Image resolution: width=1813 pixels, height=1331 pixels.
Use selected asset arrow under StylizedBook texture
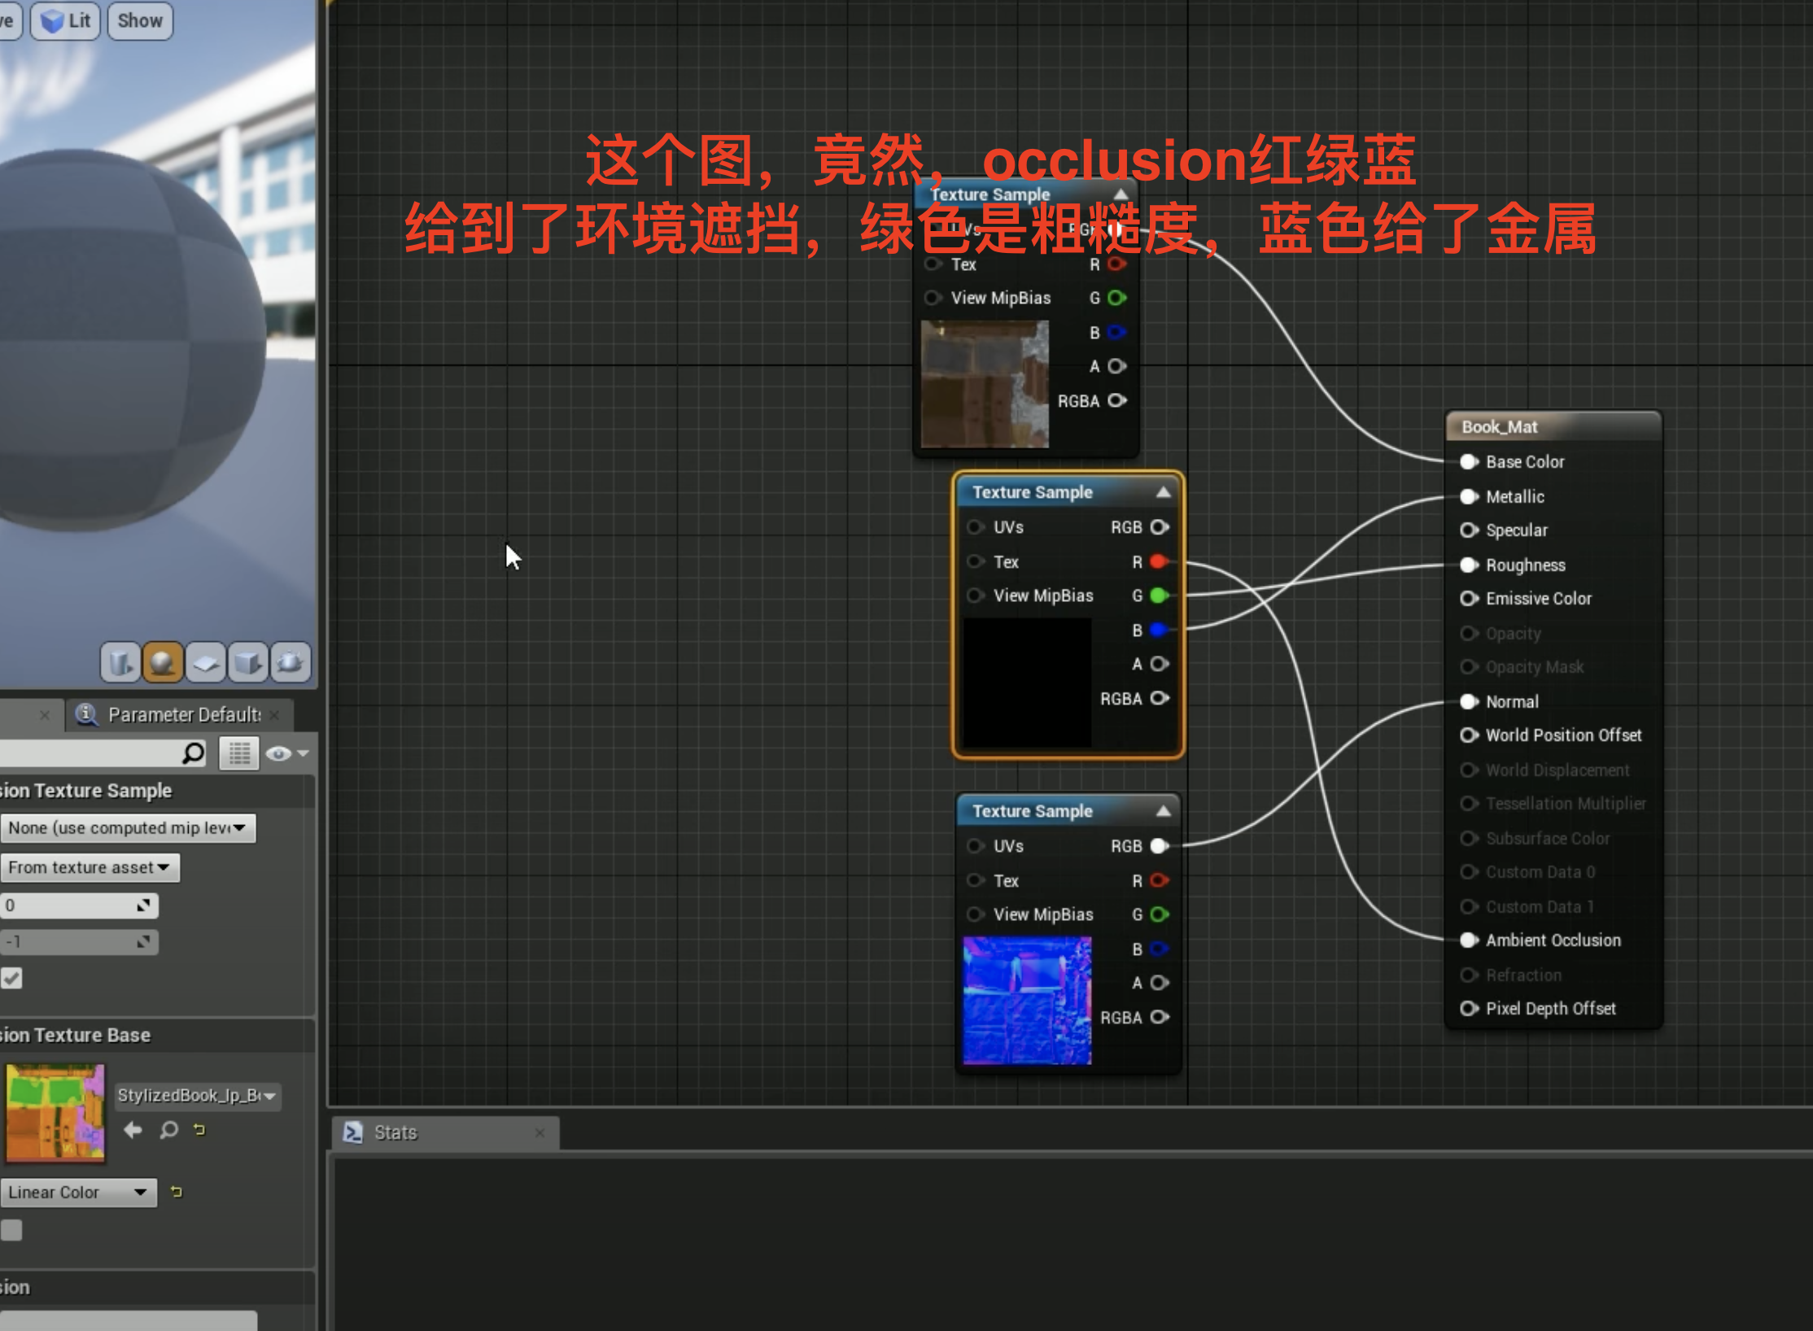[133, 1130]
